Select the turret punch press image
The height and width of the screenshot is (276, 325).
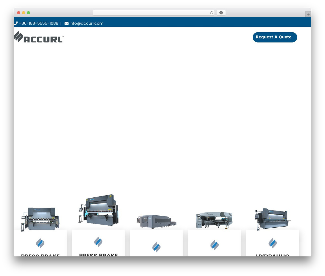(x=215, y=220)
